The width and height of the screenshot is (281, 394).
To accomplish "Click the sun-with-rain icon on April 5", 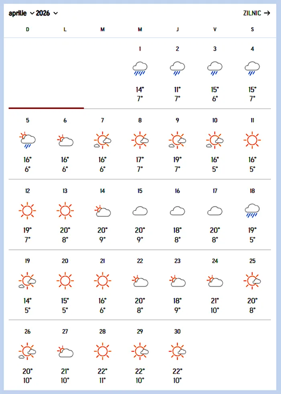I will tap(27, 140).
